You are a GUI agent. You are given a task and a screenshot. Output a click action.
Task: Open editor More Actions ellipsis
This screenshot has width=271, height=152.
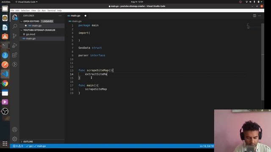[260, 16]
